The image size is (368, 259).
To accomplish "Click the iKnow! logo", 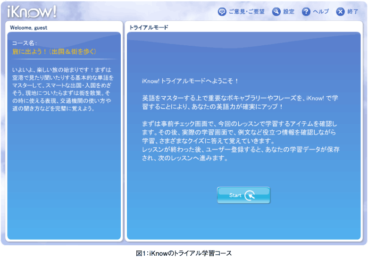I will 32,11.
